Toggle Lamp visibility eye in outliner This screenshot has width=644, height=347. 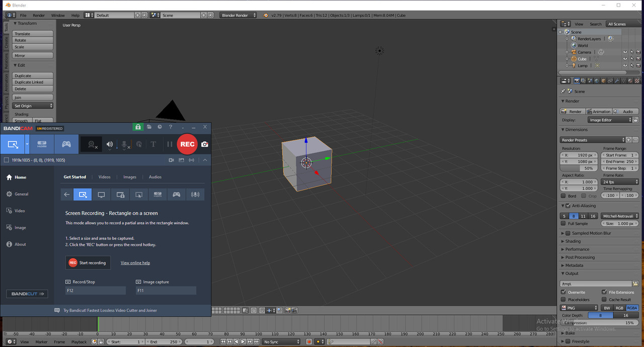point(625,65)
